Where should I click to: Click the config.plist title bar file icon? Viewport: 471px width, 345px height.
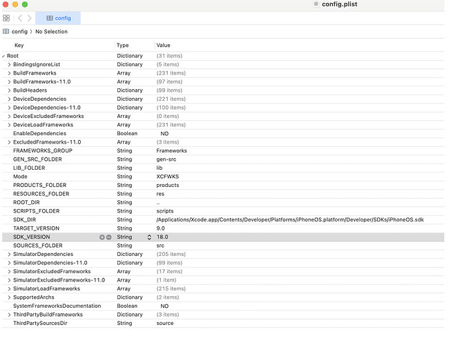click(x=316, y=4)
